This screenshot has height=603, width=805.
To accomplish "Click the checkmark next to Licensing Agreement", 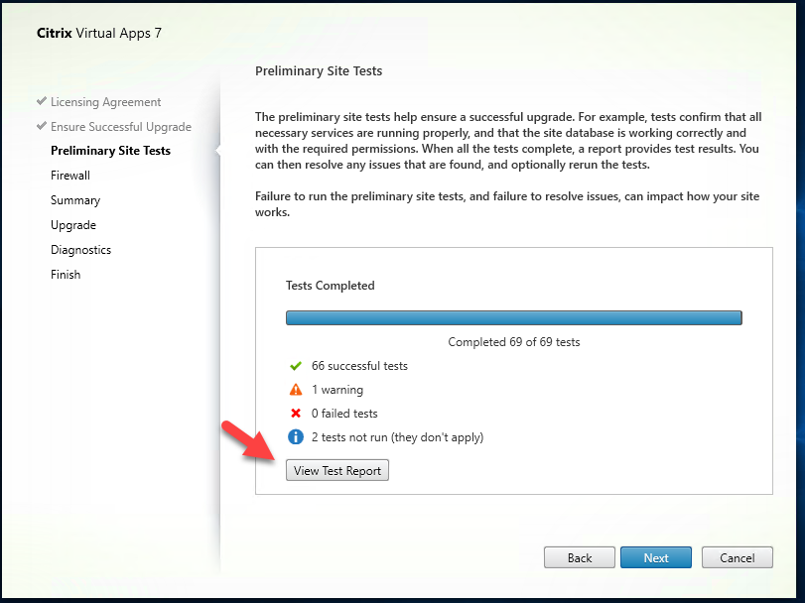I will 42,101.
